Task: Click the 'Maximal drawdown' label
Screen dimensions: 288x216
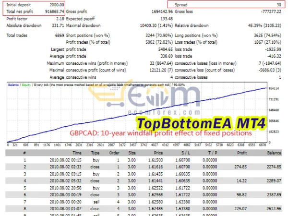Action: tap(83, 25)
